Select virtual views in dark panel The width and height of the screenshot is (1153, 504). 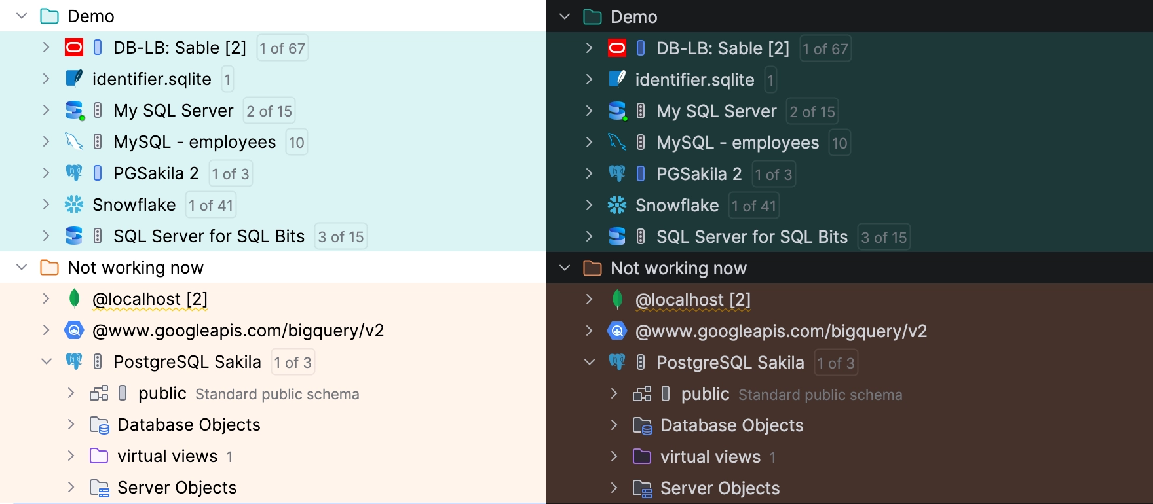click(710, 457)
